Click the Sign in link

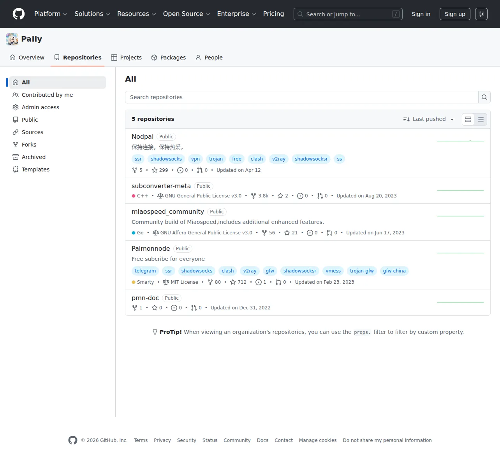coord(421,14)
